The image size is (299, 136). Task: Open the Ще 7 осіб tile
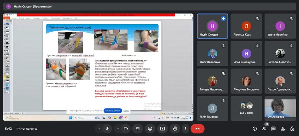click(x=246, y=109)
